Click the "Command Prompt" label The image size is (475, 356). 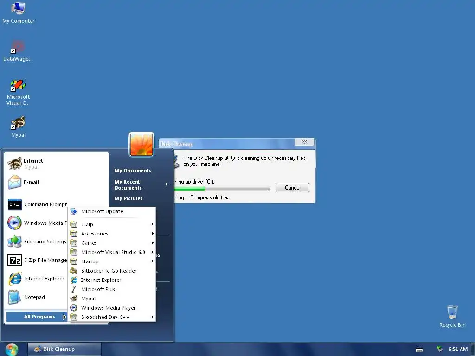point(45,204)
